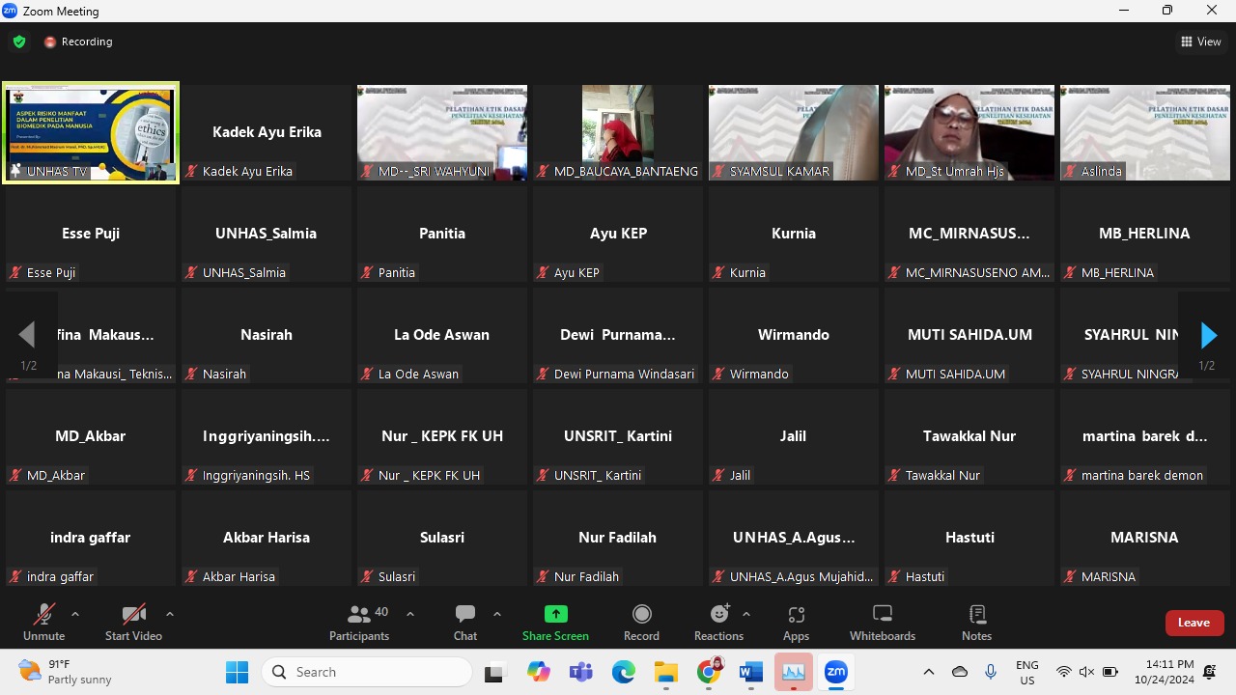Open the Participants panel

(x=359, y=622)
